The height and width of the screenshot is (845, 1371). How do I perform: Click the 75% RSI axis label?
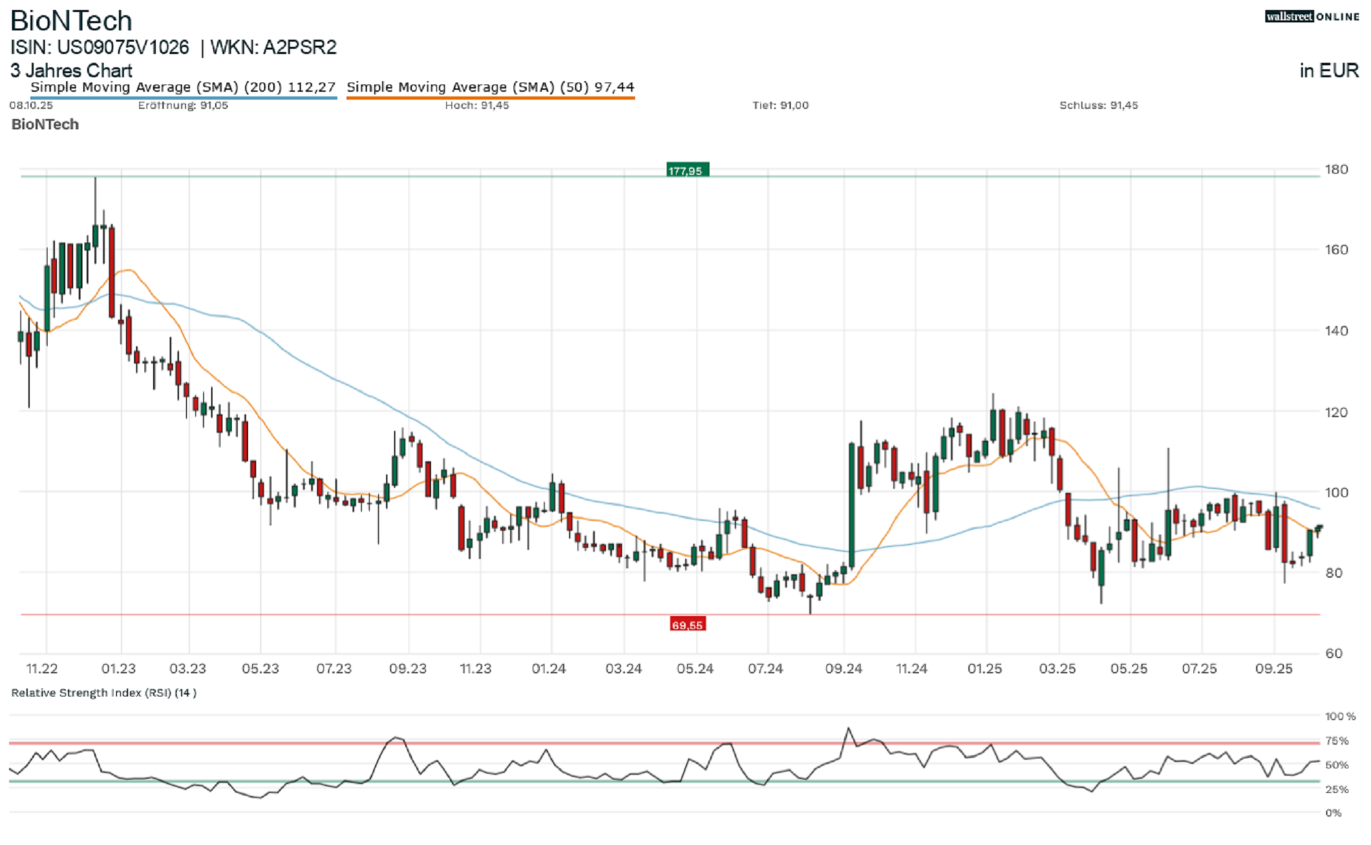(x=1337, y=741)
